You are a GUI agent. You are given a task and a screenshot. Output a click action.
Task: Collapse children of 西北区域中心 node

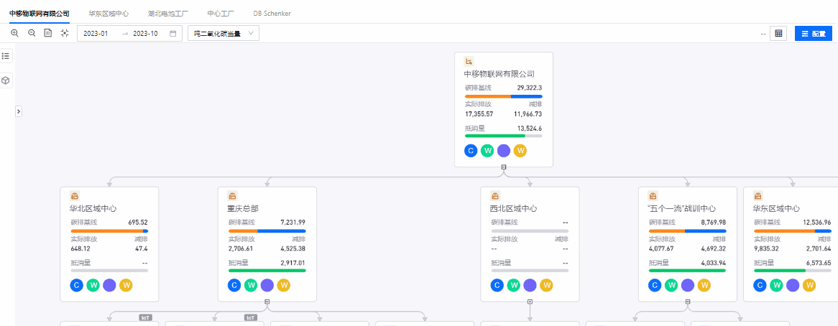tap(530, 302)
